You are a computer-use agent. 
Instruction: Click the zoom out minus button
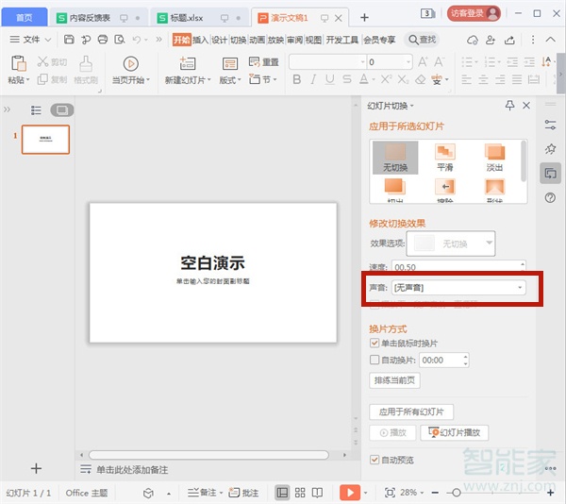coord(435,493)
